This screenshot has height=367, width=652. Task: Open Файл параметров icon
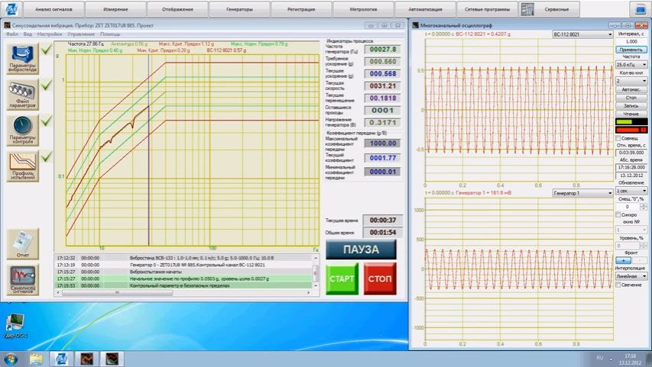tap(23, 95)
